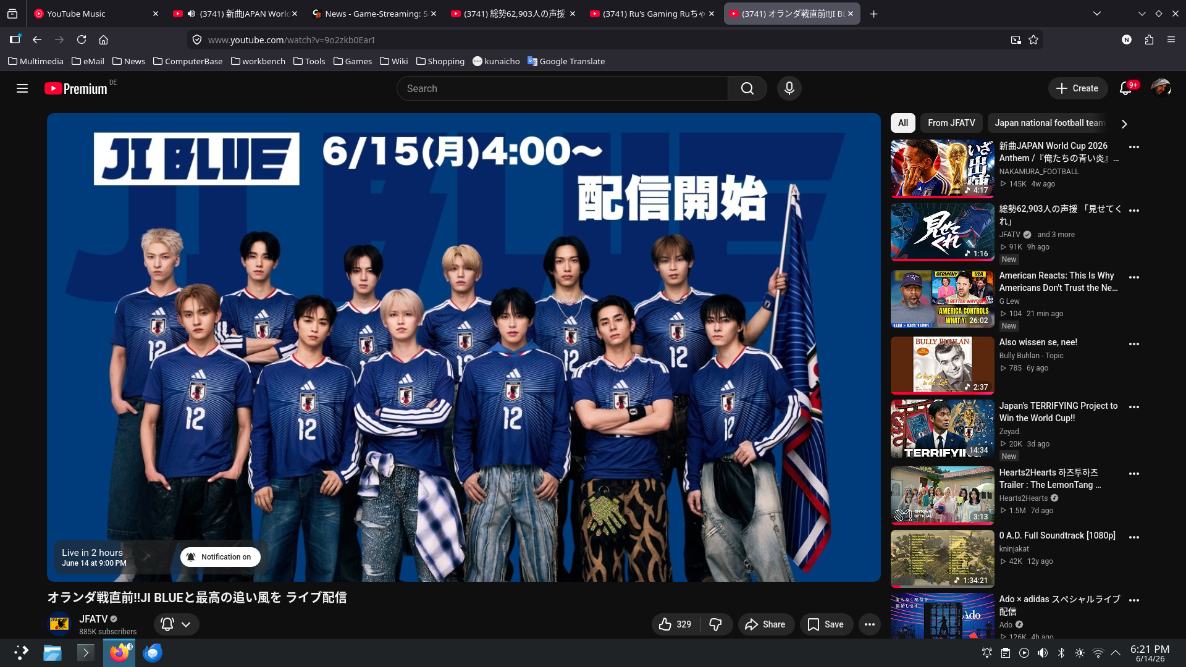Bookmark this page with star icon

tap(1033, 40)
